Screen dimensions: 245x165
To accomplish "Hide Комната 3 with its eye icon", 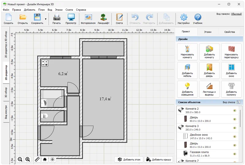I will 235,128.
